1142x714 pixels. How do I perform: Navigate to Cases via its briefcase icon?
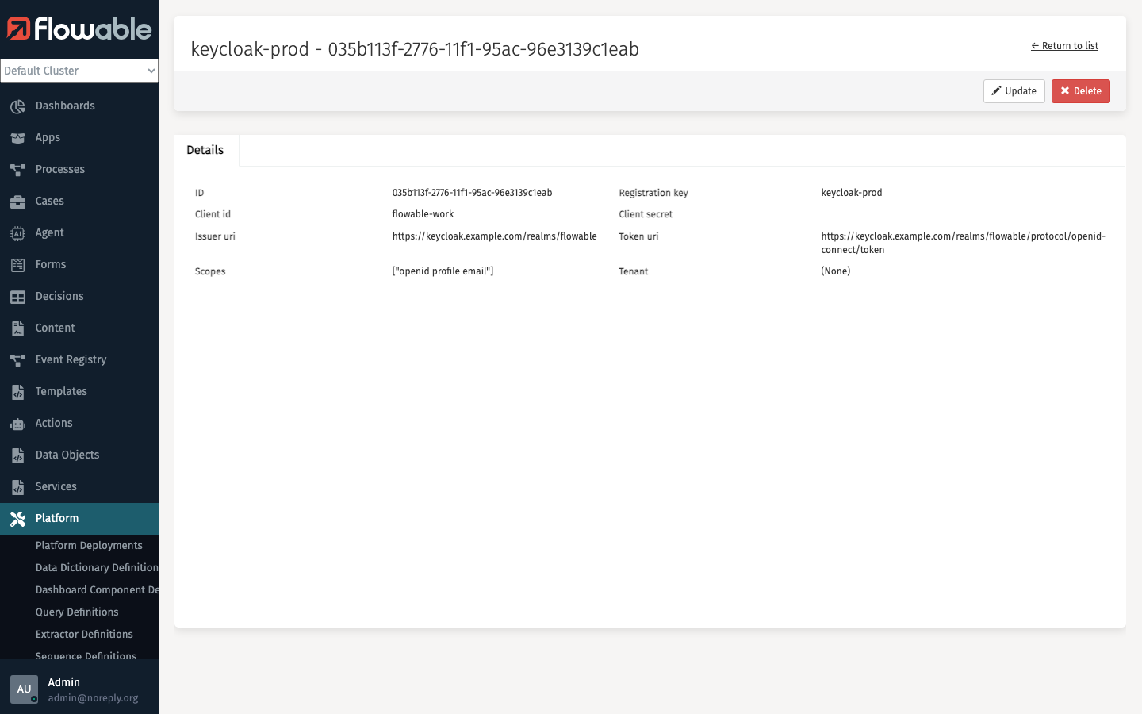17,201
